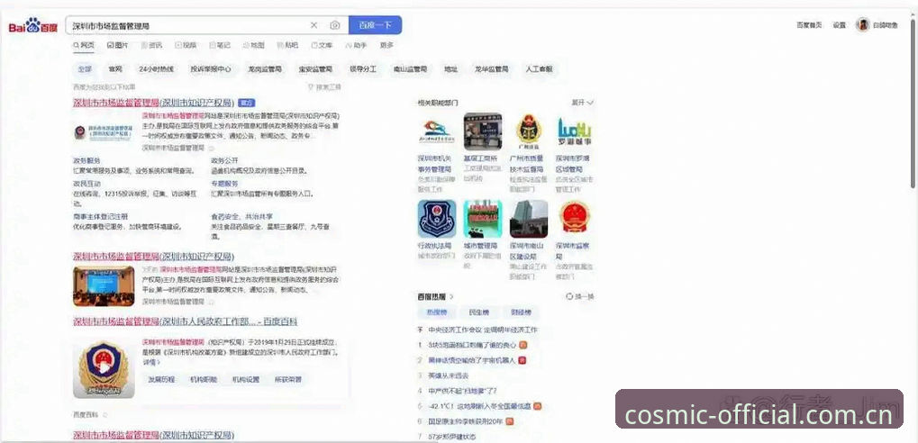
Task: Open the 机构职能 Baike section button
Action: point(204,379)
